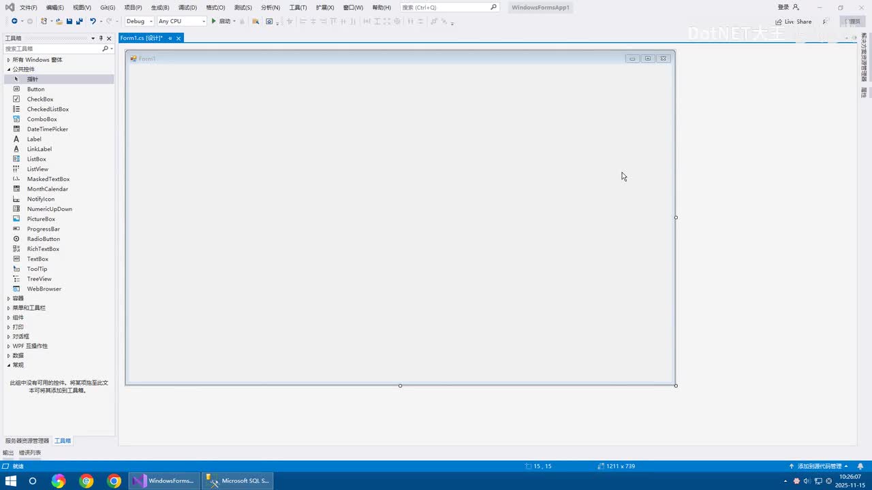Open the 项目(P) menu
The width and height of the screenshot is (872, 490).
click(x=134, y=7)
